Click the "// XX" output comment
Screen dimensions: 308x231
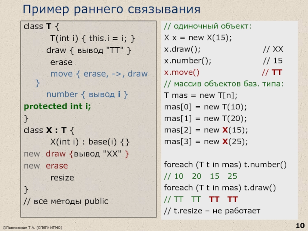coord(273,49)
